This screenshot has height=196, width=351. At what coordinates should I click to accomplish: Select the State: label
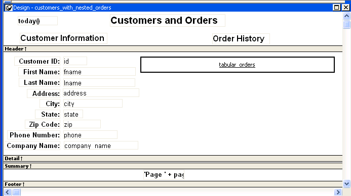tap(48, 114)
